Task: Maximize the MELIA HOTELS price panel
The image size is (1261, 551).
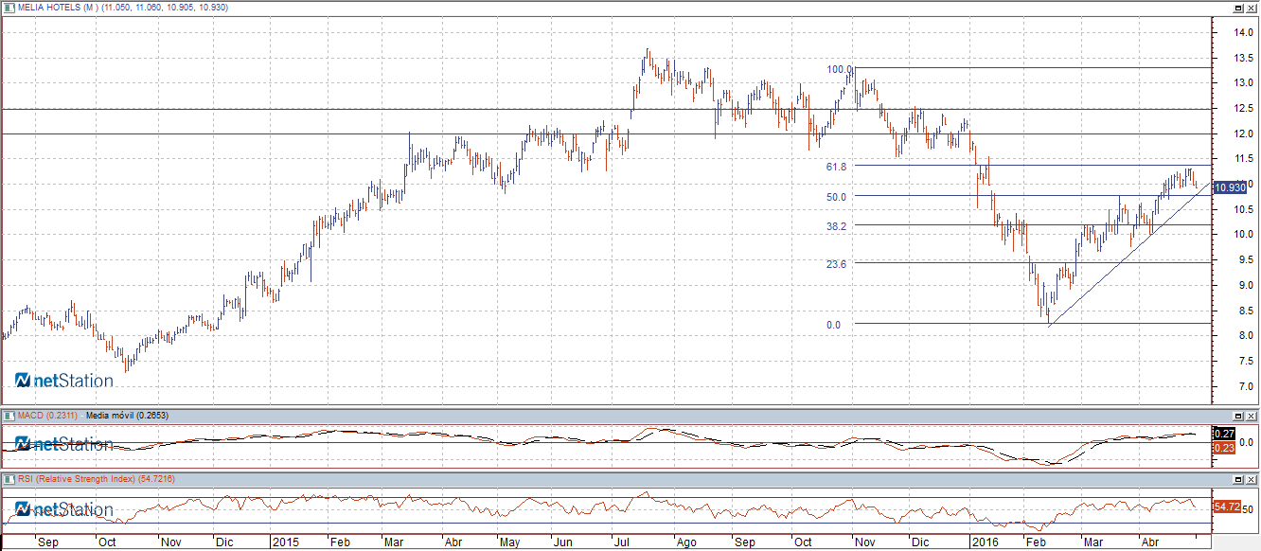Action: [x=1237, y=8]
